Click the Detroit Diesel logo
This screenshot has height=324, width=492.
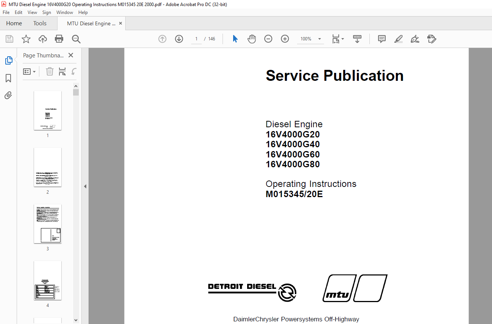pos(252,292)
